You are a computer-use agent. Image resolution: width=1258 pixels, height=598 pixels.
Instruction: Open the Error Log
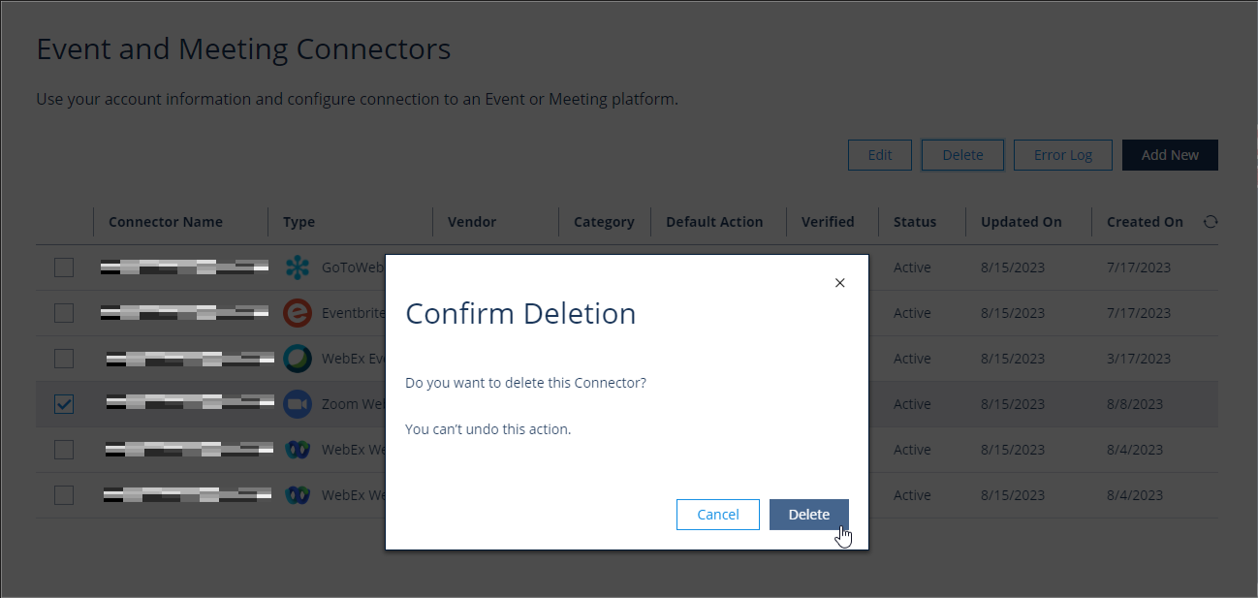coord(1062,155)
